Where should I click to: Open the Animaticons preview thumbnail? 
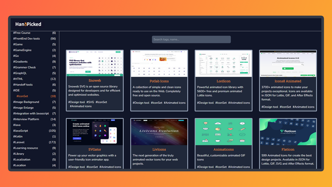(x=223, y=132)
